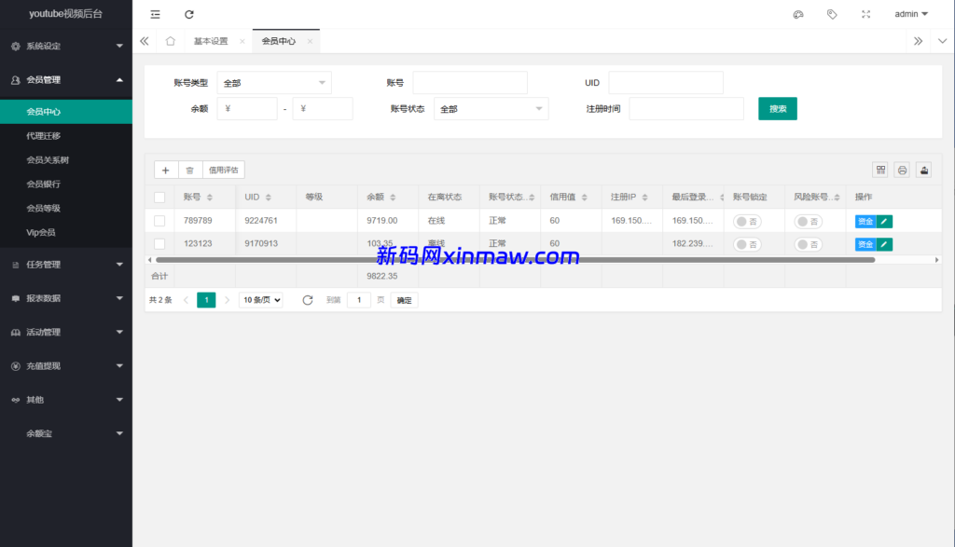Expand the 活动管理 sidebar menu
The width and height of the screenshot is (955, 547).
66,333
